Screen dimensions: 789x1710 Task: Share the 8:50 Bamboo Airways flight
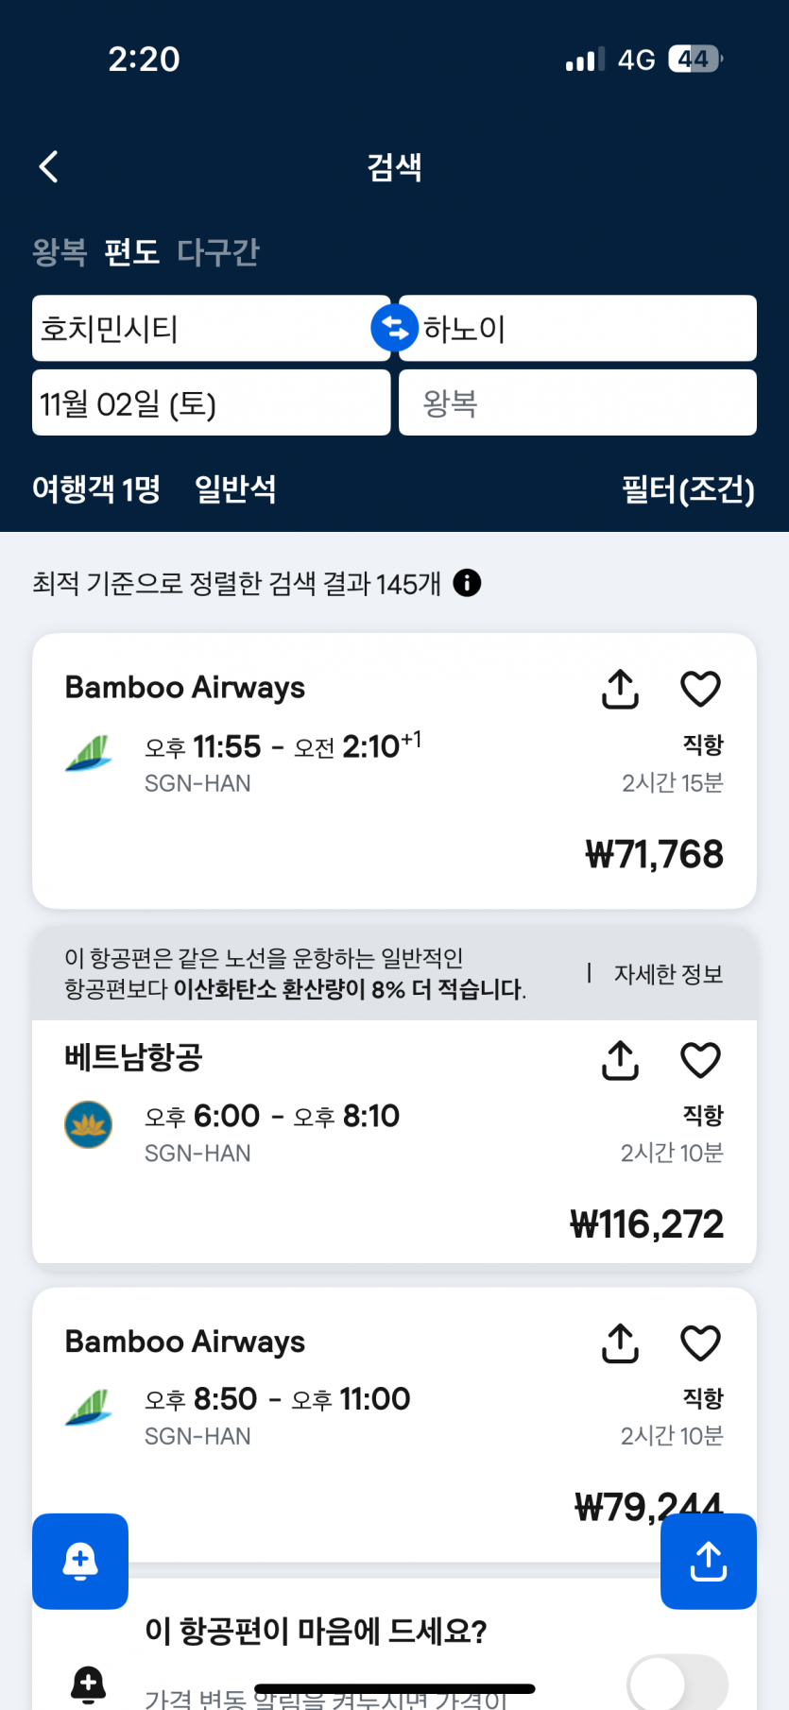pyautogui.click(x=620, y=1342)
